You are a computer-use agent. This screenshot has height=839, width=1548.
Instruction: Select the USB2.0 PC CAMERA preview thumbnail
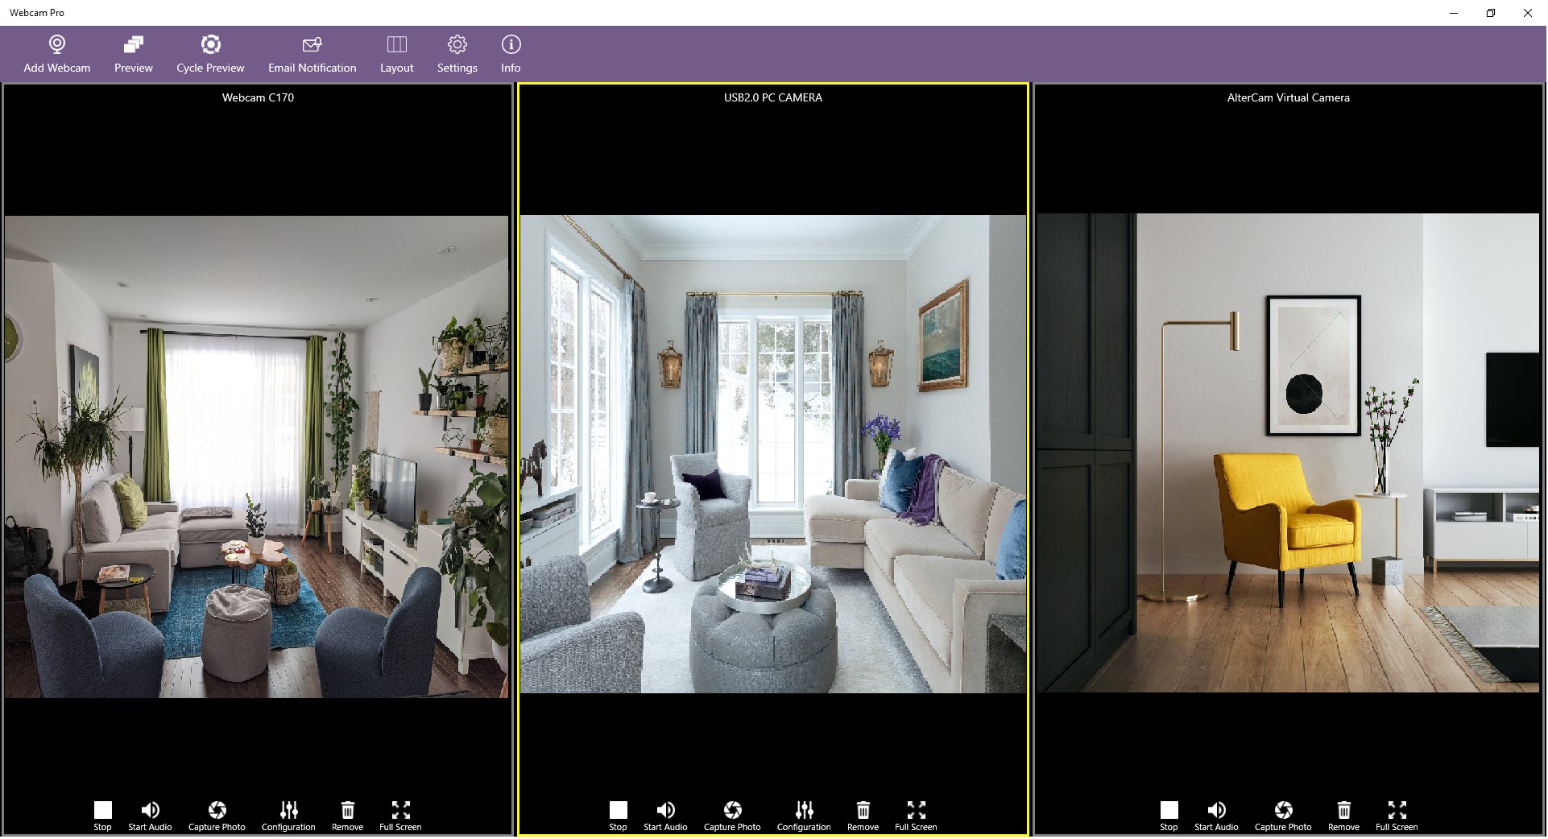(773, 451)
